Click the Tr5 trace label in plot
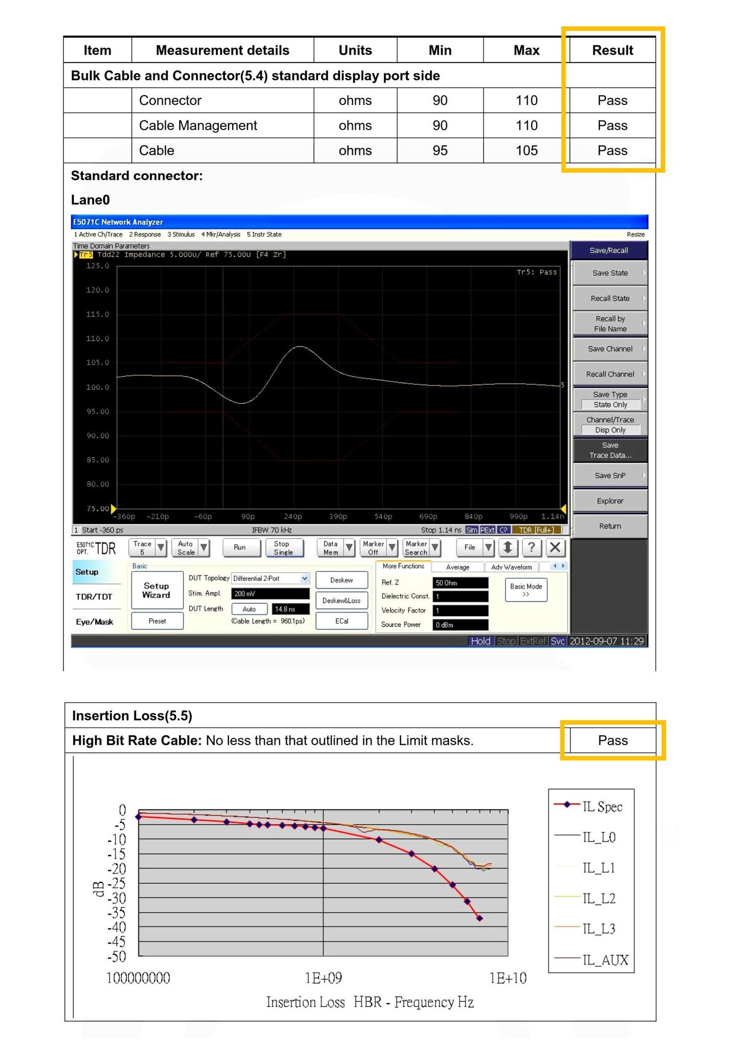 coord(86,254)
